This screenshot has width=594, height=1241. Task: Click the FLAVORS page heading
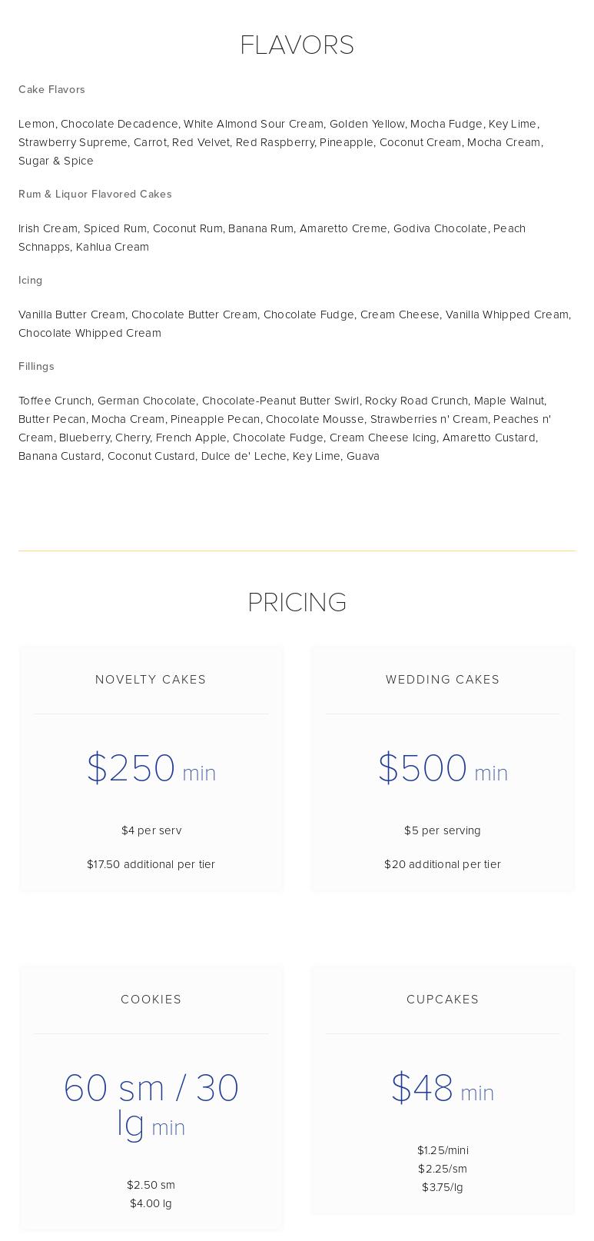tap(297, 45)
